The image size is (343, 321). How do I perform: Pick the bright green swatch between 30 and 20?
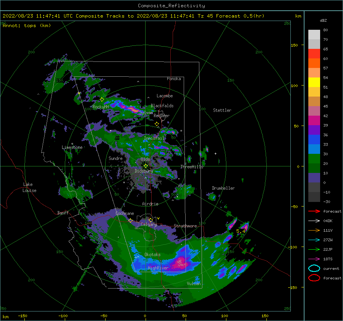point(314,159)
